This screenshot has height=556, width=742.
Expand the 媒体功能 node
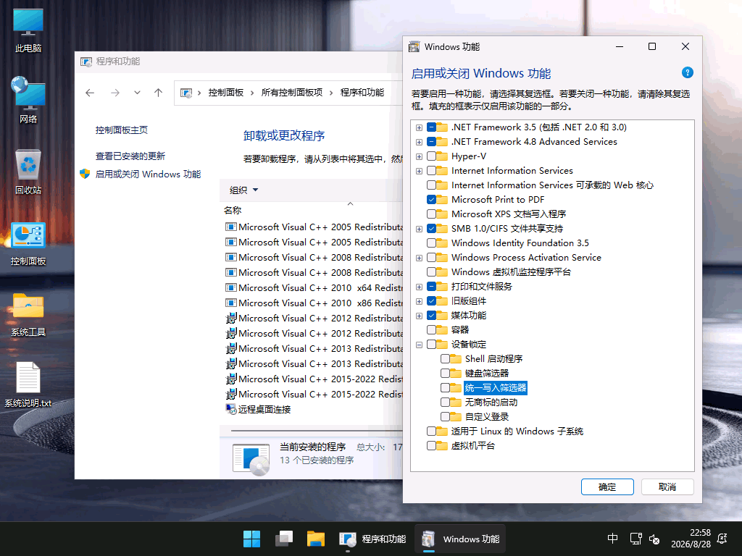420,316
